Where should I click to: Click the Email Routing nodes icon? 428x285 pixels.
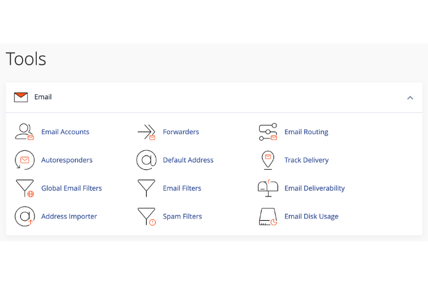point(268,132)
